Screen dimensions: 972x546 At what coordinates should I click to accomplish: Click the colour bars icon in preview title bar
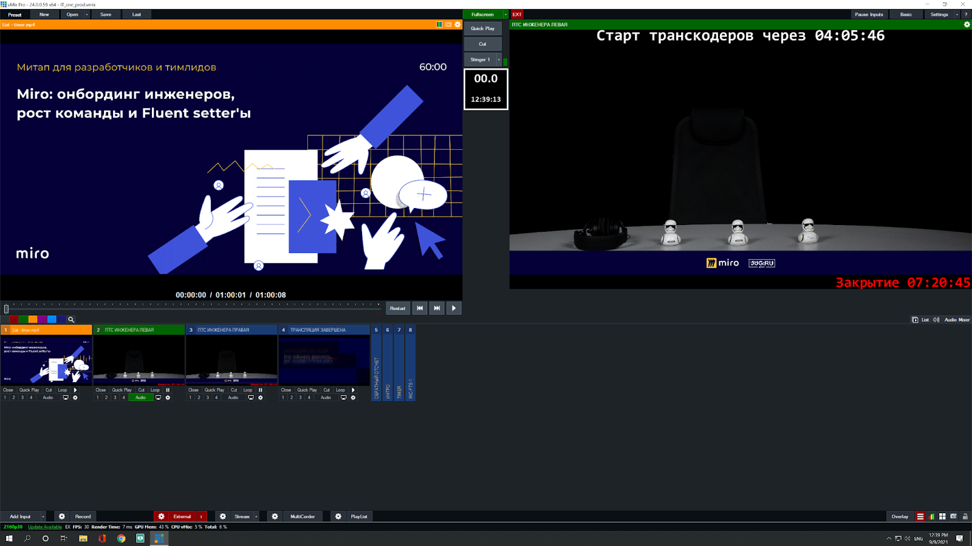point(439,24)
